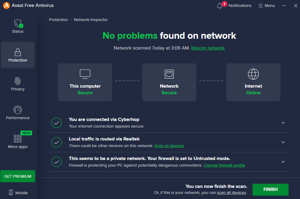
Task: Click the This computer monitor icon
Action: pyautogui.click(x=85, y=74)
